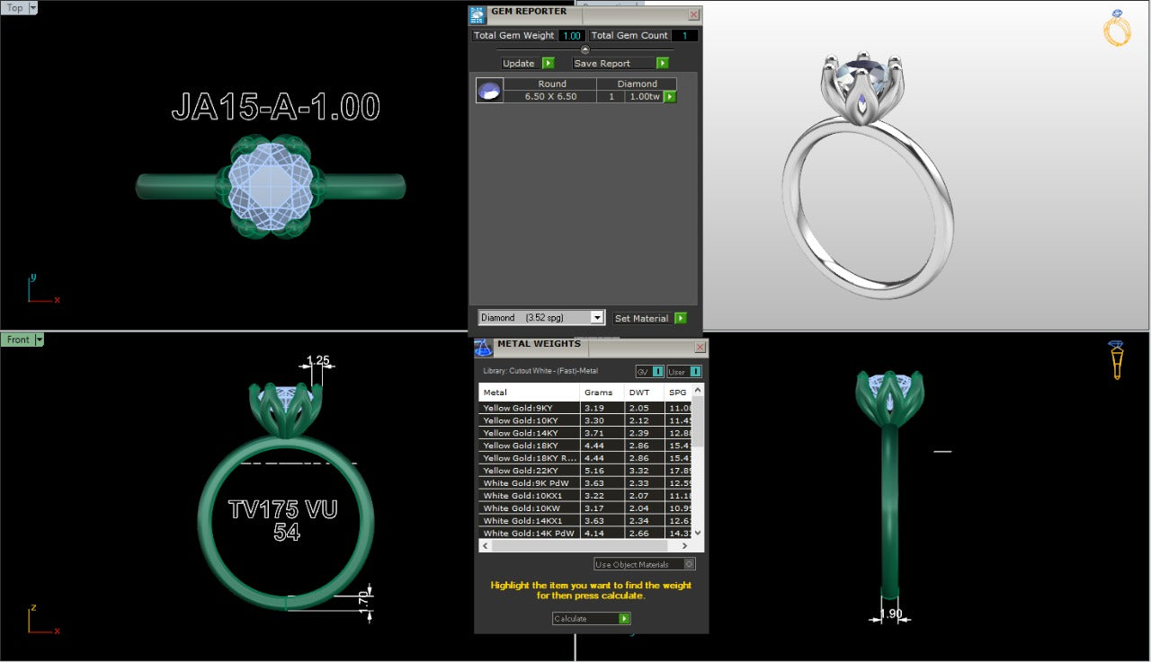Viewport: 1151px width, 662px height.
Task: Select the Yellow Gold:22KY row
Action: point(586,471)
